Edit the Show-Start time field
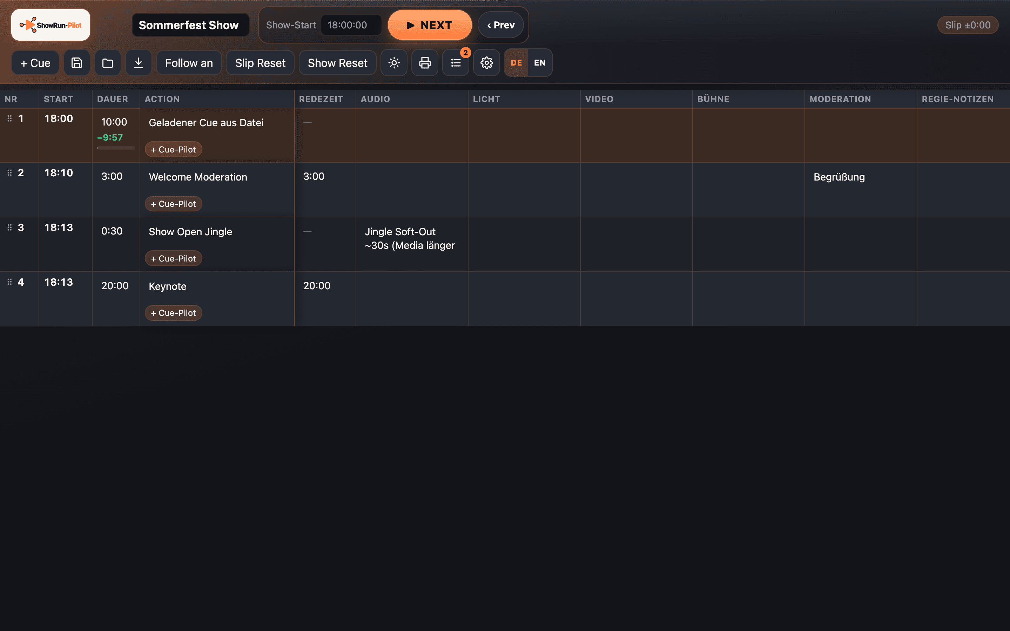Image resolution: width=1010 pixels, height=631 pixels. point(351,25)
